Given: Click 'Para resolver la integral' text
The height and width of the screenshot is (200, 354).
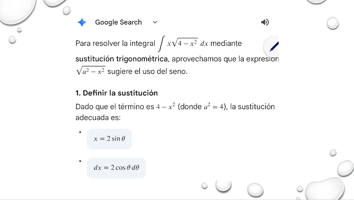Looking at the screenshot, I should pyautogui.click(x=115, y=43).
